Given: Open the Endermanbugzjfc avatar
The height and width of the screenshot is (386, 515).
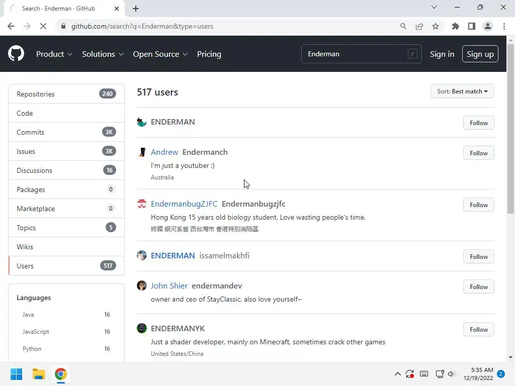Looking at the screenshot, I should coord(141,204).
